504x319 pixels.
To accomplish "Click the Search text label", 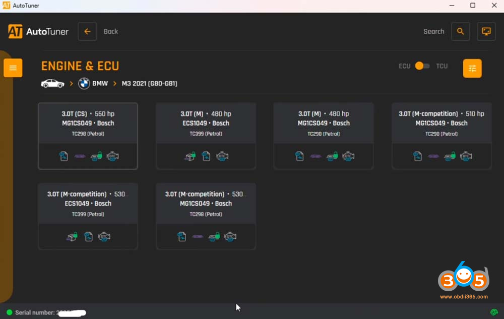I will (433, 31).
